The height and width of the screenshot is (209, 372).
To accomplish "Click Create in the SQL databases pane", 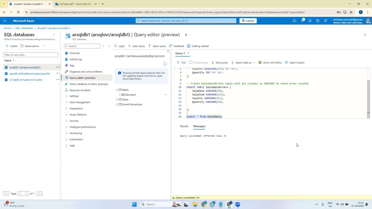I will (11, 46).
